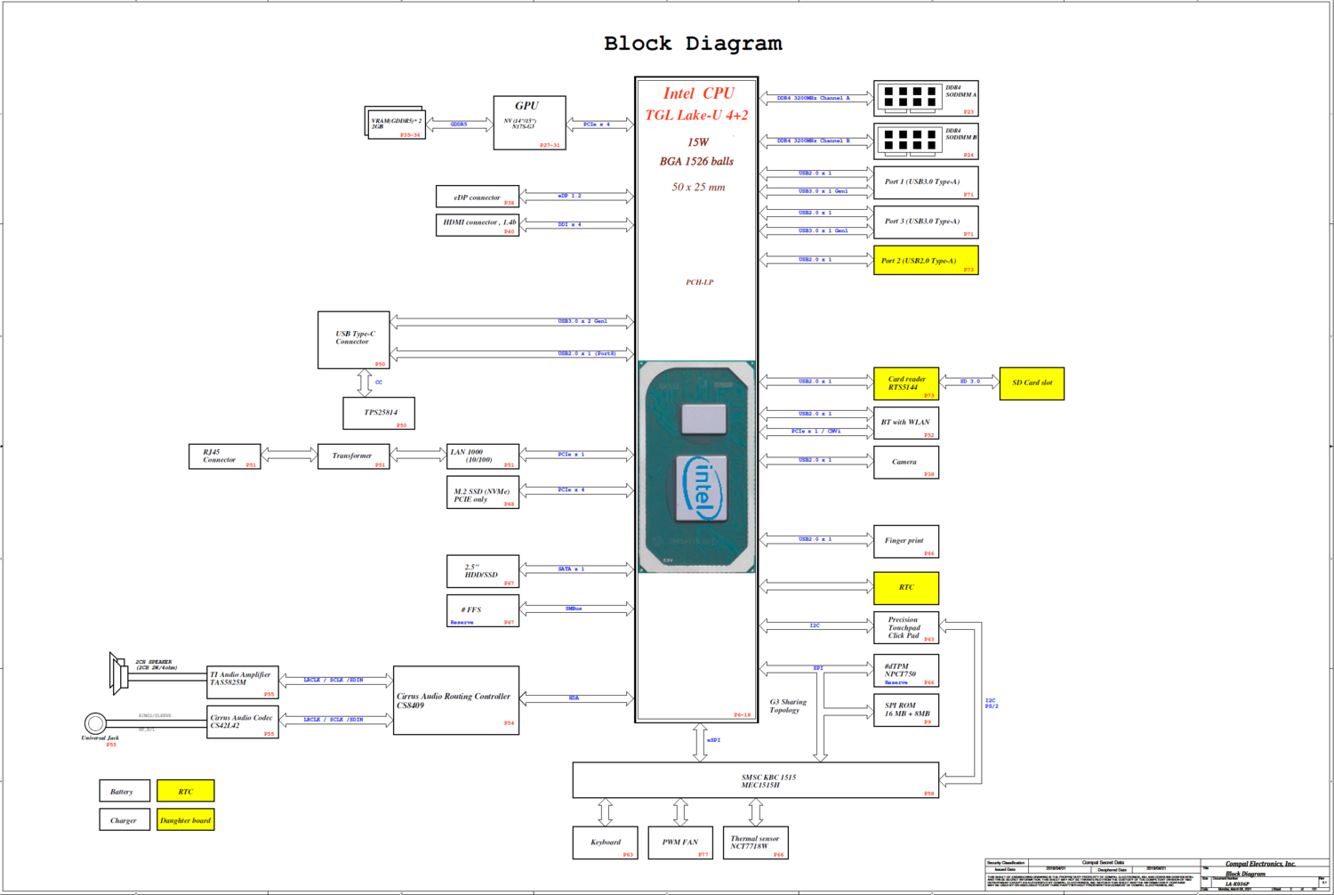Select the BT with WLAN block
Viewport: 1334px width, 895px height.
pyautogui.click(x=906, y=423)
